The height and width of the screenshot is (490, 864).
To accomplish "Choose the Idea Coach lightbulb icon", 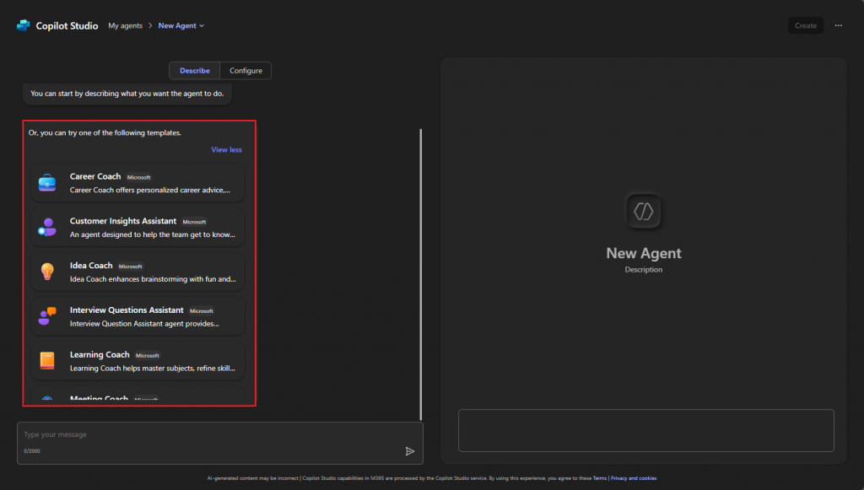I will pos(47,272).
